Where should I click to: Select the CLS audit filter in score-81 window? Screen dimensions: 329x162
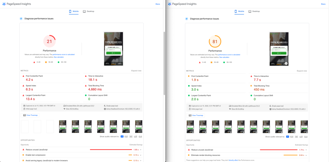click(306, 137)
